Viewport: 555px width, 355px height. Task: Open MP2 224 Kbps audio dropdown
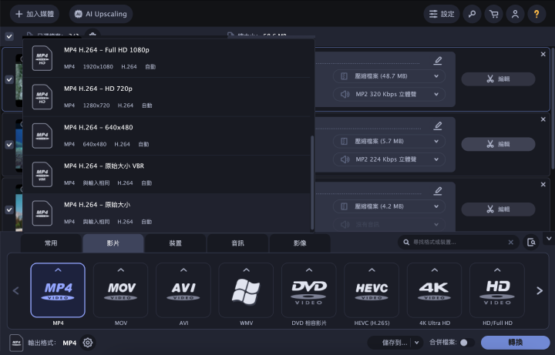click(389, 159)
